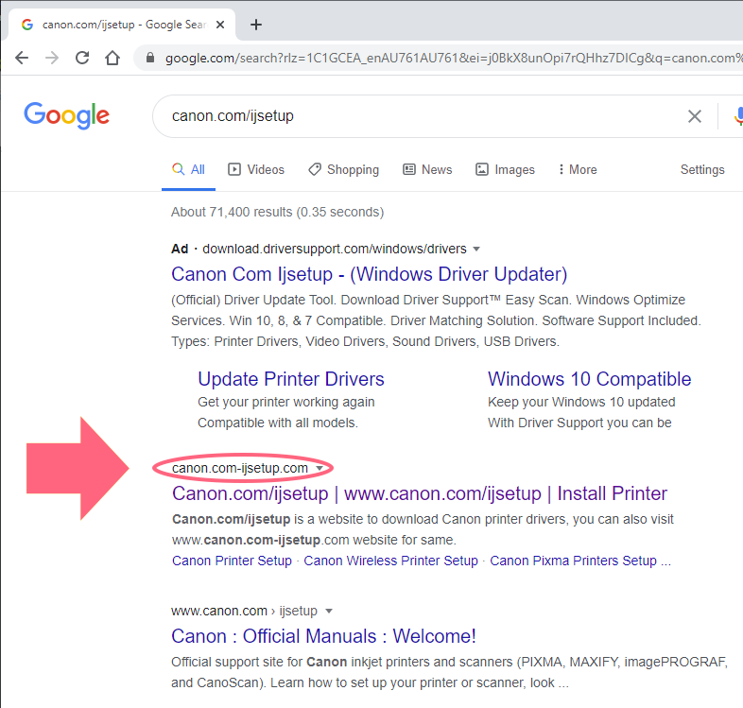The height and width of the screenshot is (708, 743).
Task: Clear the search box with the X icon
Action: pyautogui.click(x=695, y=116)
